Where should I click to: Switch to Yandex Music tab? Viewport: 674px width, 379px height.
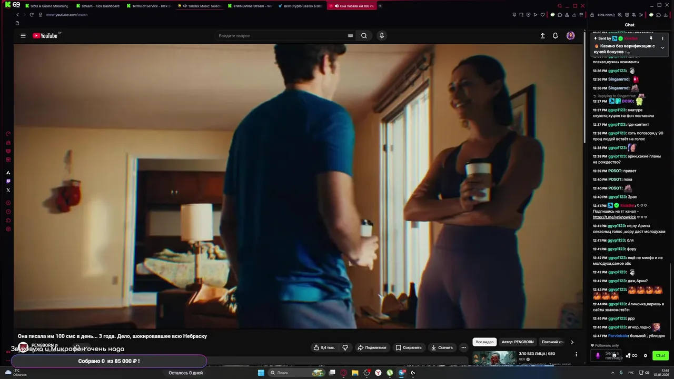pos(199,6)
